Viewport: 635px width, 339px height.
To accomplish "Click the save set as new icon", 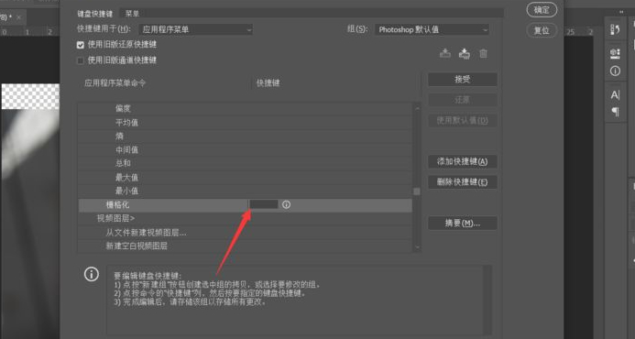I will point(464,53).
